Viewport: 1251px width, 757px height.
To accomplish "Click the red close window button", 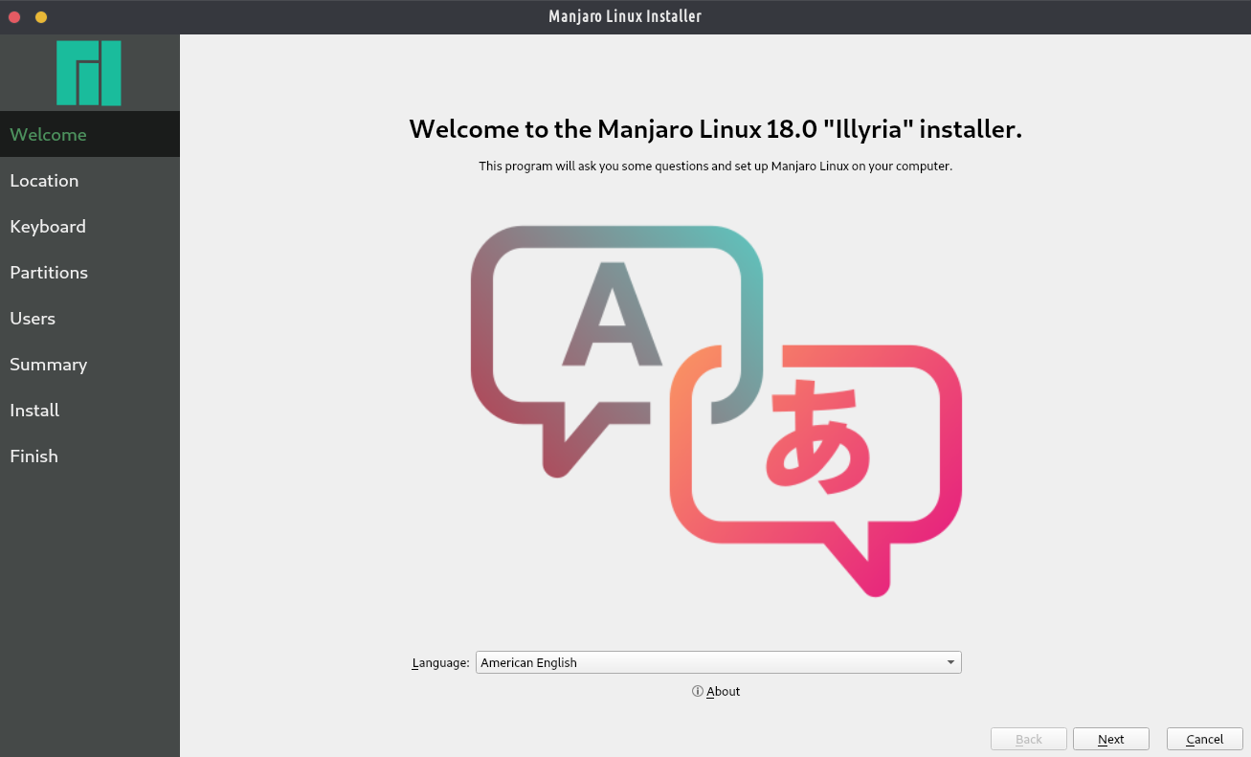I will pyautogui.click(x=14, y=17).
